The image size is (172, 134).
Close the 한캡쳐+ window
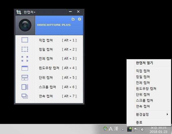coord(78,12)
